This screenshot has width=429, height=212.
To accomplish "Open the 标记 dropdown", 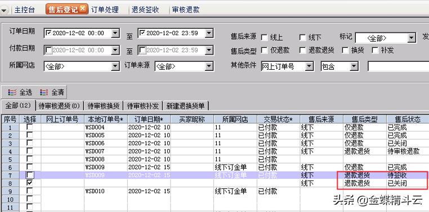I will [x=412, y=38].
